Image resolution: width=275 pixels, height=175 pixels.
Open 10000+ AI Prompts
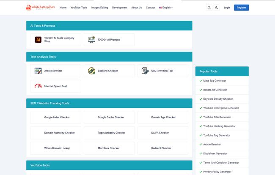pyautogui.click(x=109, y=40)
